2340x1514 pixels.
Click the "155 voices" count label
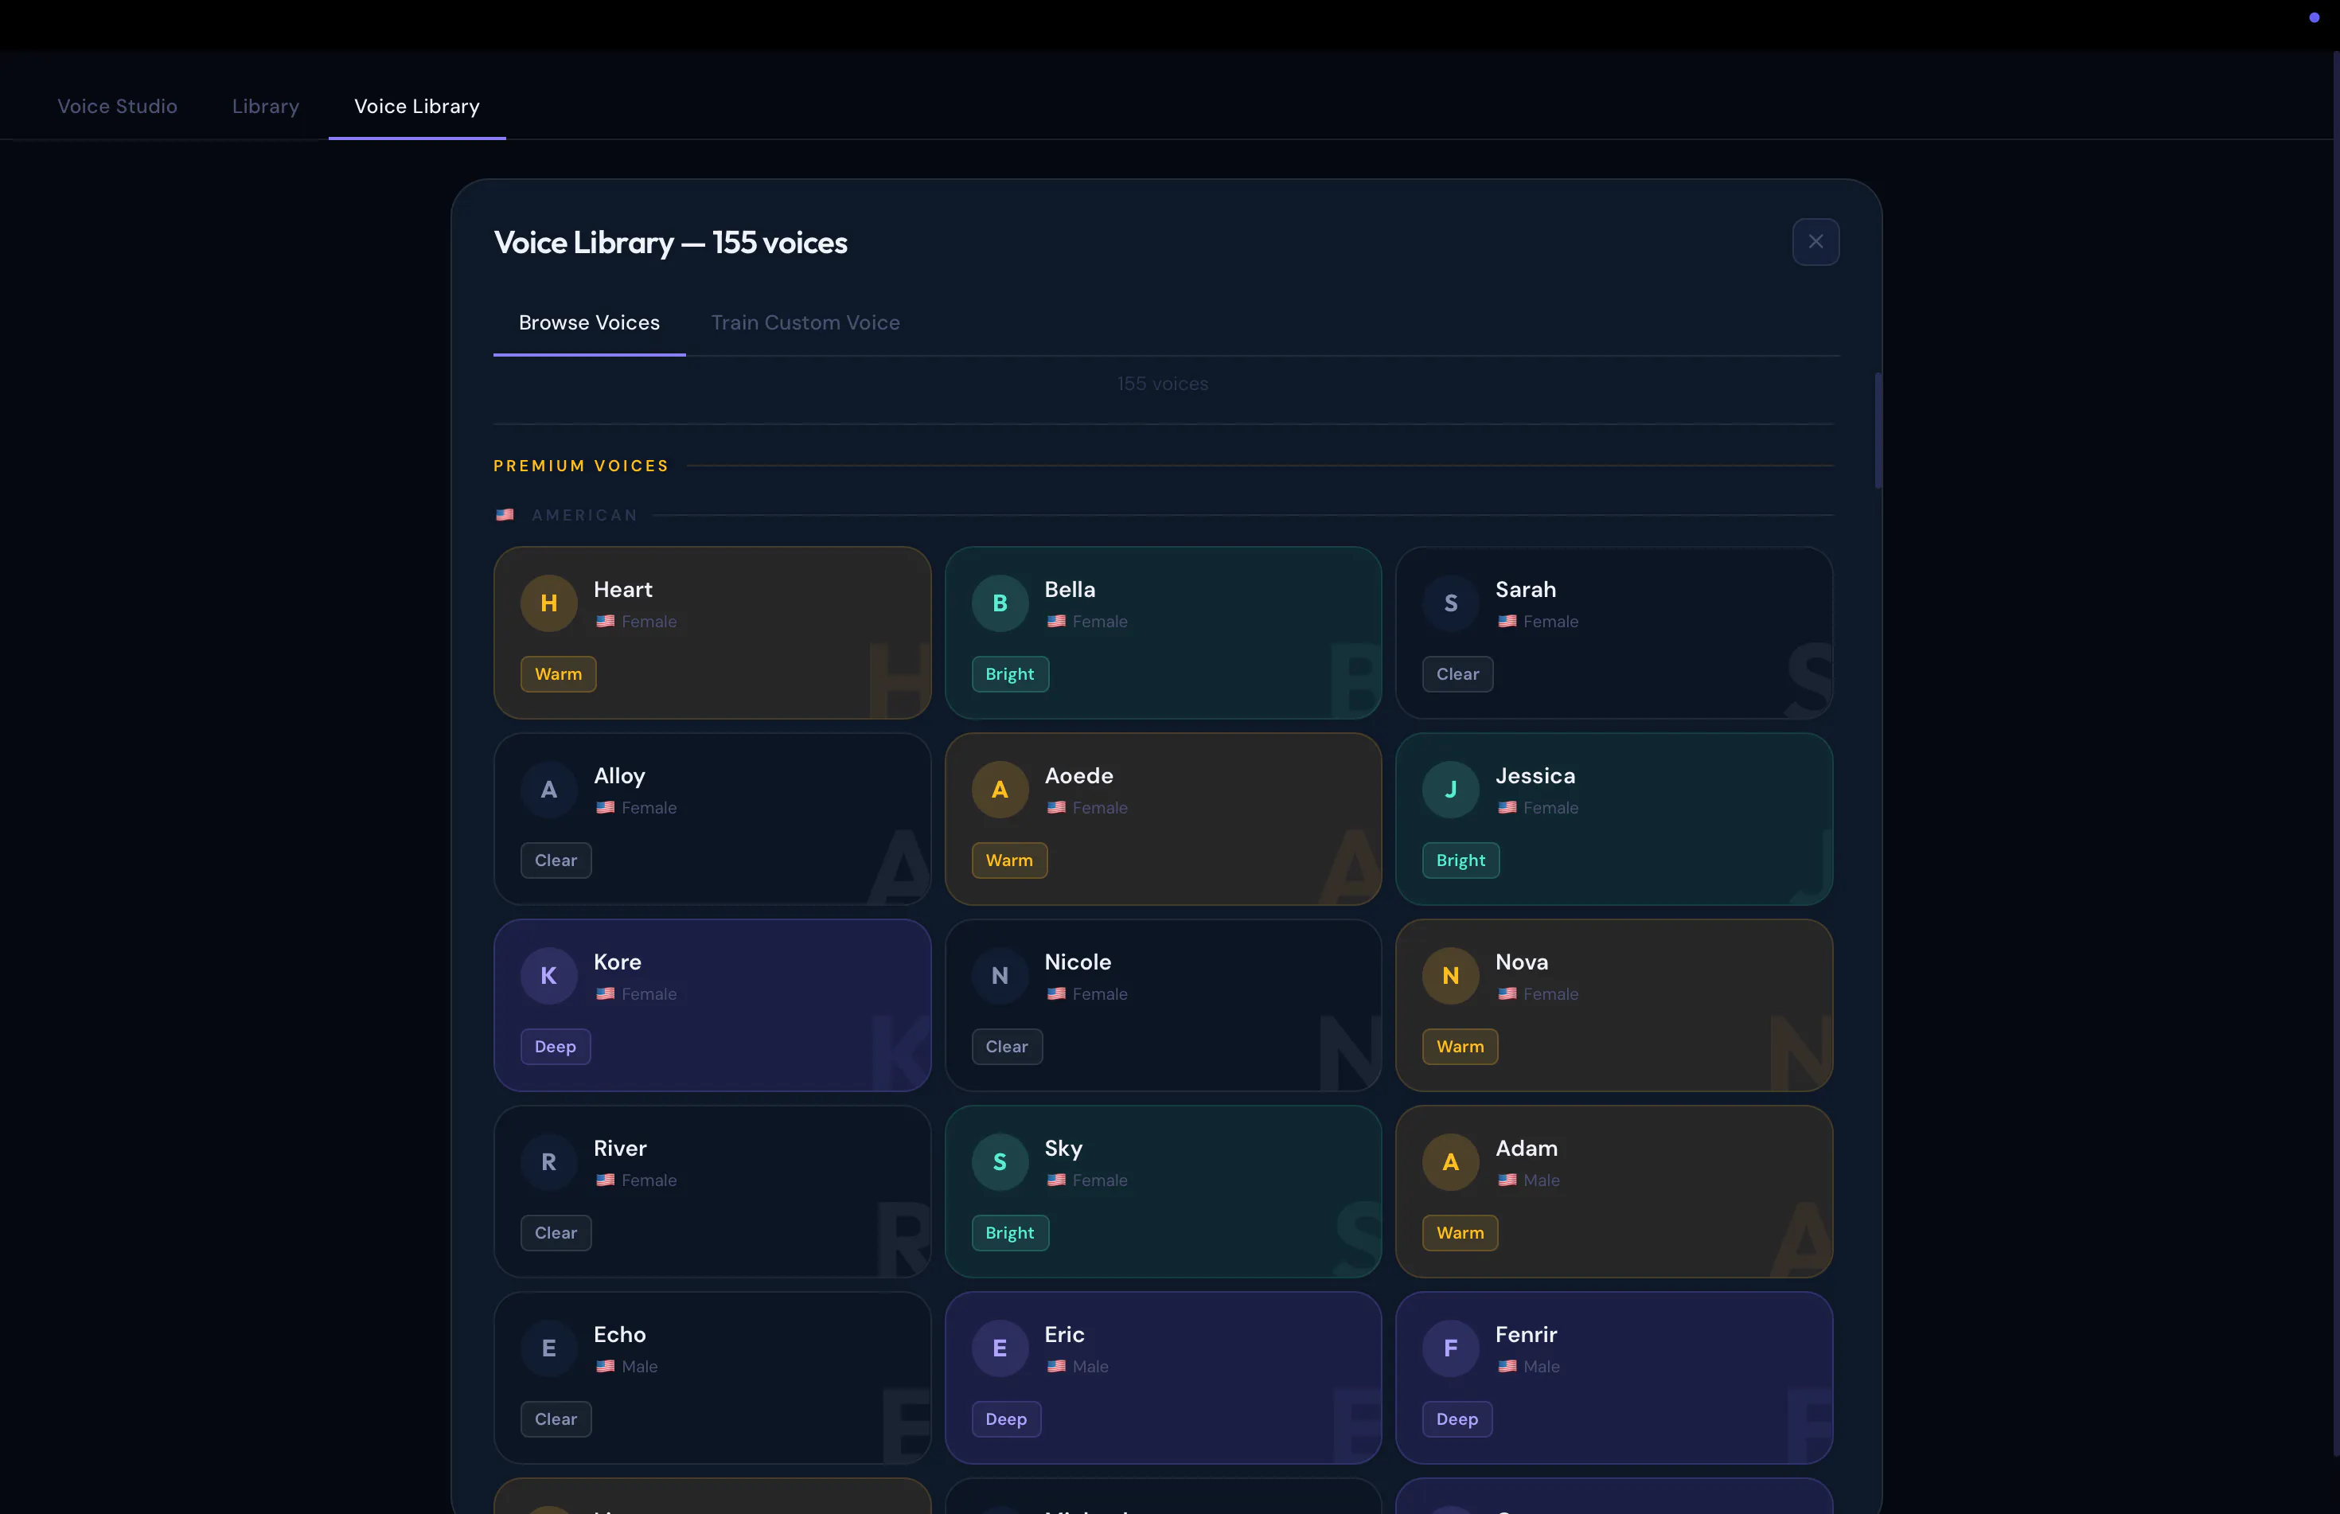(x=1163, y=384)
